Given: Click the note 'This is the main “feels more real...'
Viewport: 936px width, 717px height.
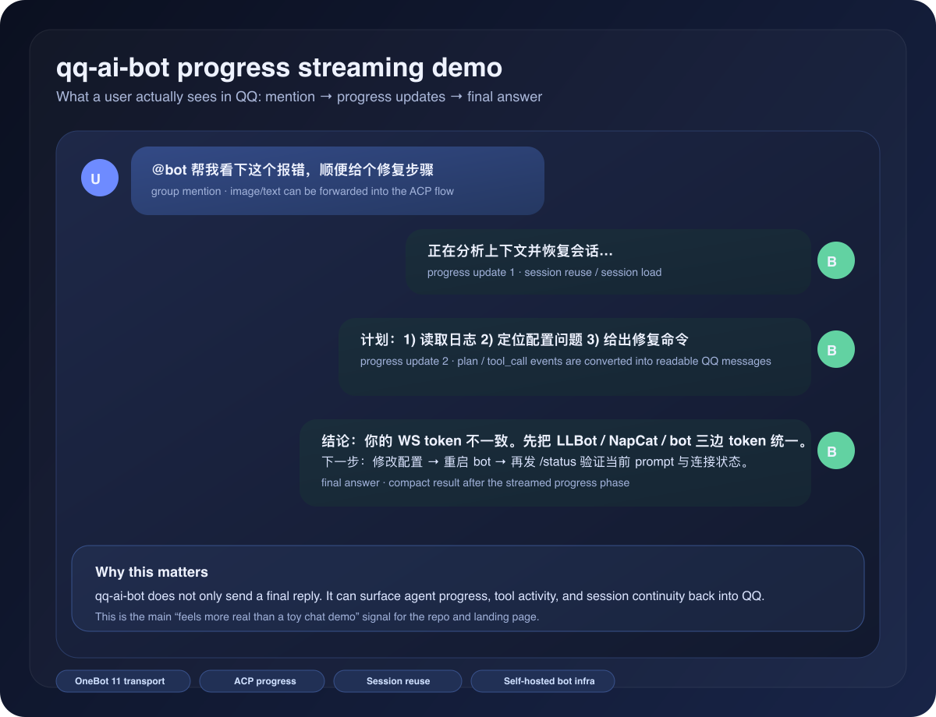Looking at the screenshot, I should [317, 616].
